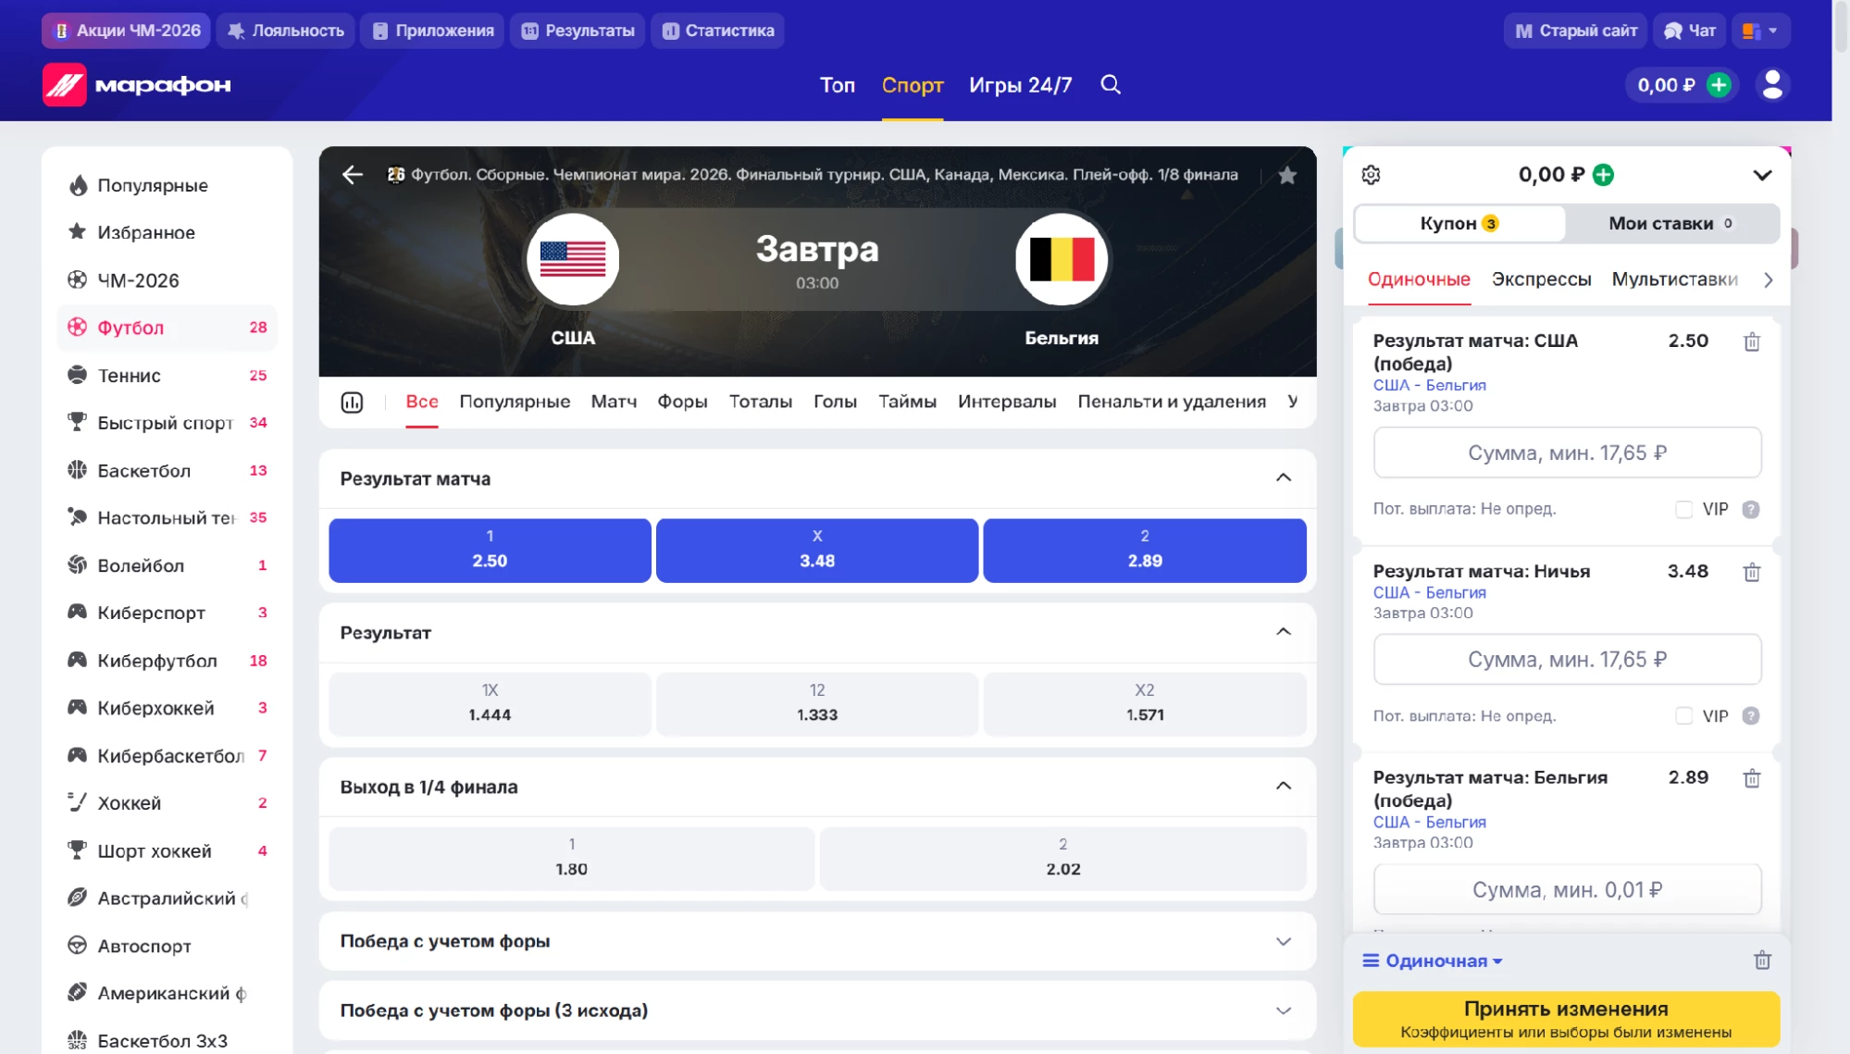Screen dimensions: 1850x1054
Task: Select 1X odds 1.444
Action: click(x=490, y=704)
